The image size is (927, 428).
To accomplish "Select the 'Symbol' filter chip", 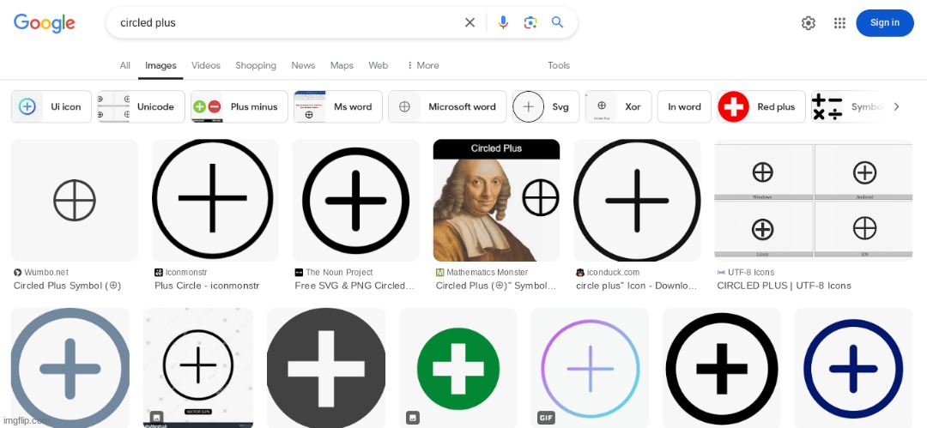I will tap(848, 106).
